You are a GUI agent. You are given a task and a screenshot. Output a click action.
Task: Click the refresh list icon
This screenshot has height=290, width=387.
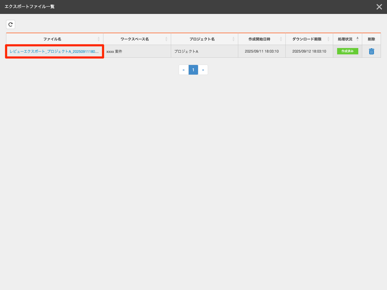click(11, 24)
